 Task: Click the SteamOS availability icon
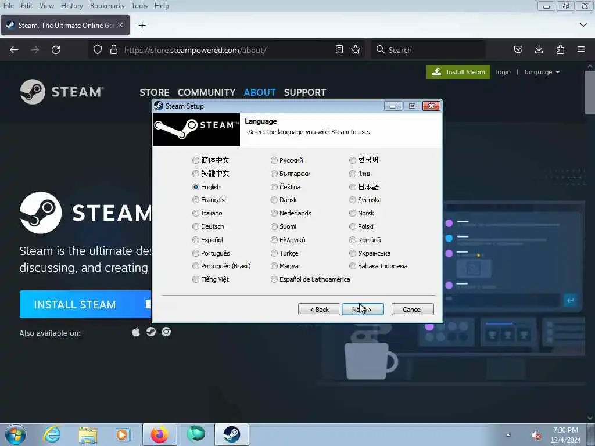tap(151, 332)
